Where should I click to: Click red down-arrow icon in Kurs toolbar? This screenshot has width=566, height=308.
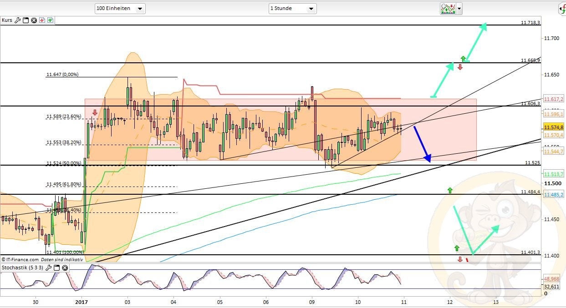pos(42,20)
